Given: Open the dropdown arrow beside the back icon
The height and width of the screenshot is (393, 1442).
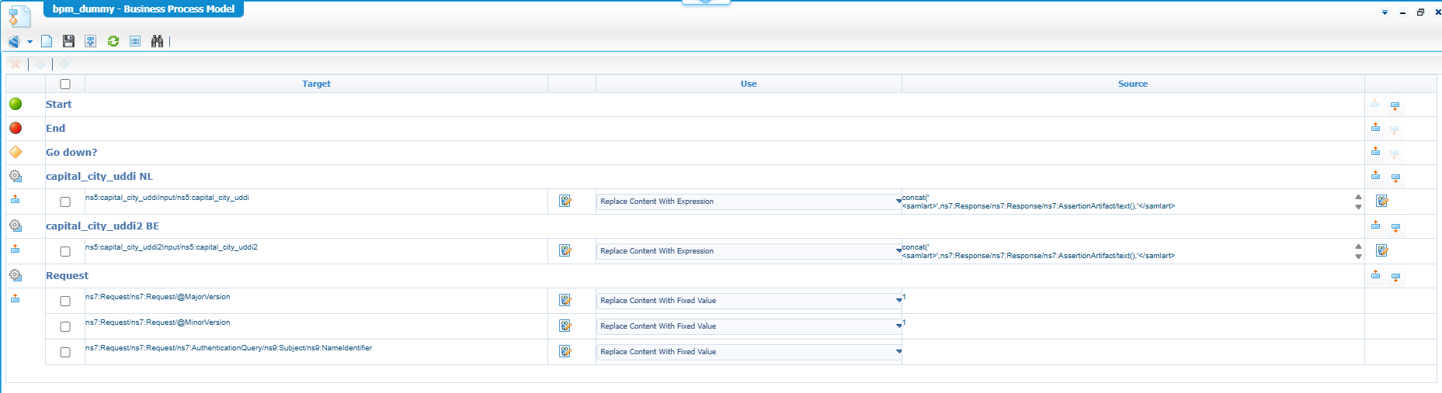Looking at the screenshot, I should click(30, 41).
